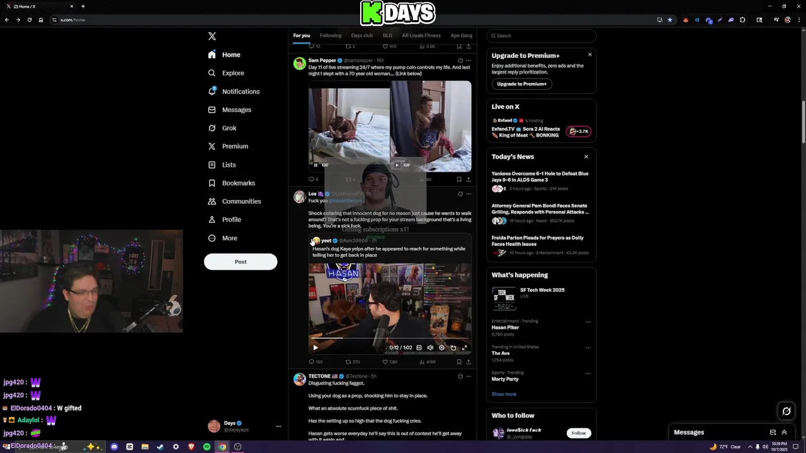Bookmark the Los post
Viewport: 806px width, 453px height.
[x=459, y=362]
